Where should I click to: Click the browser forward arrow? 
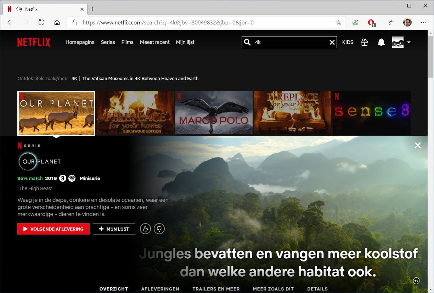pos(26,22)
